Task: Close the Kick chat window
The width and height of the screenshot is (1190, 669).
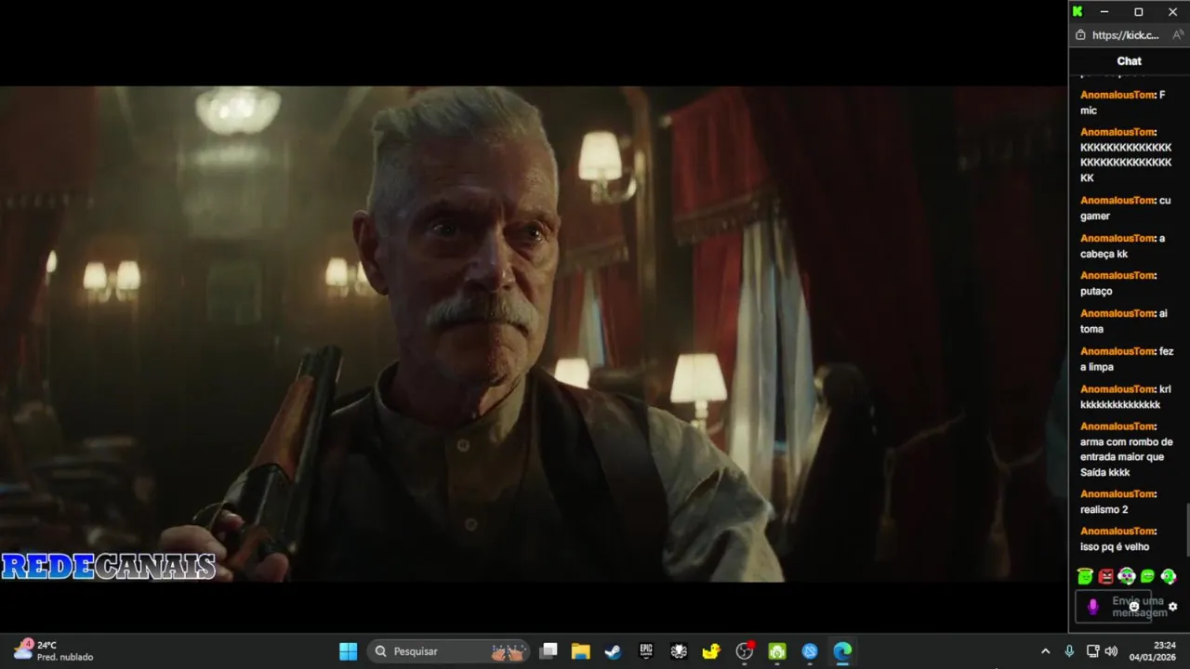Action: click(1172, 12)
